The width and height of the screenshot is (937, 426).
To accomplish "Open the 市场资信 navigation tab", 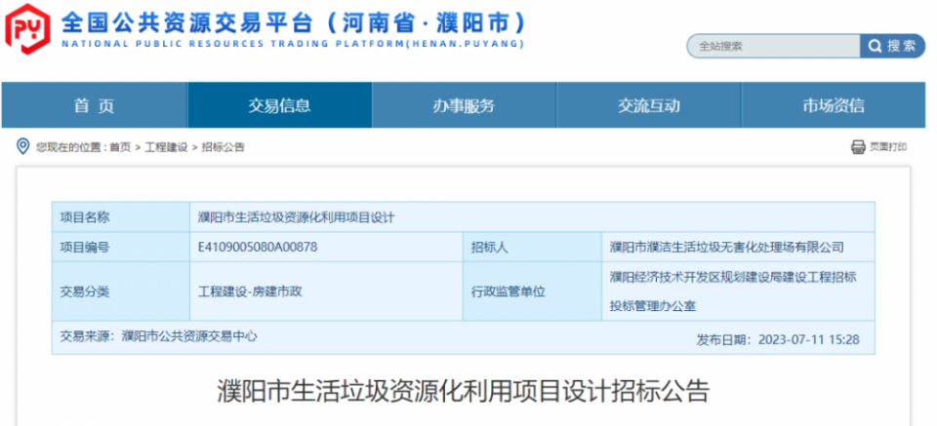I will pyautogui.click(x=833, y=106).
